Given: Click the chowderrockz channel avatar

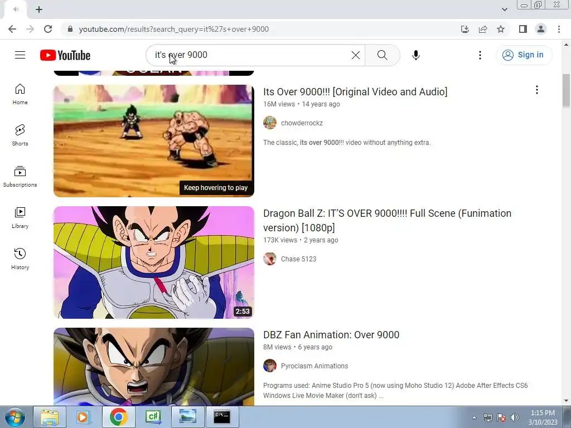Looking at the screenshot, I should [x=269, y=123].
